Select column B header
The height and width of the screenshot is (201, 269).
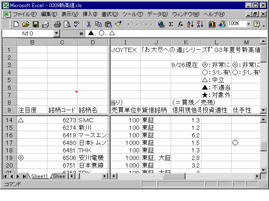[x=32, y=42]
